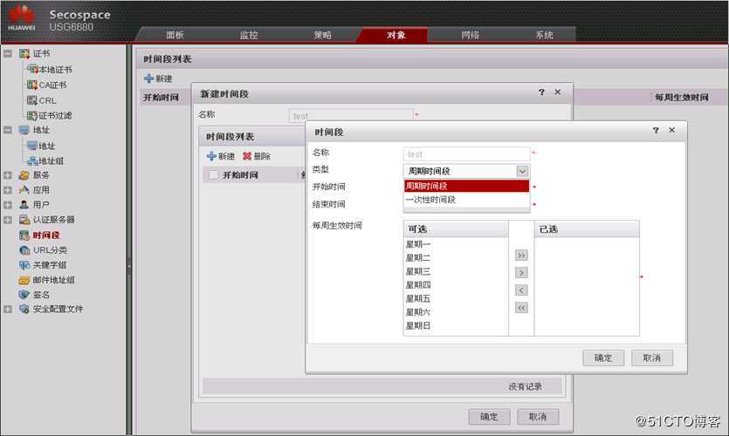Click the sidebar collapse splitter handle
Viewport: 729px width, 436px height.
(x=129, y=267)
